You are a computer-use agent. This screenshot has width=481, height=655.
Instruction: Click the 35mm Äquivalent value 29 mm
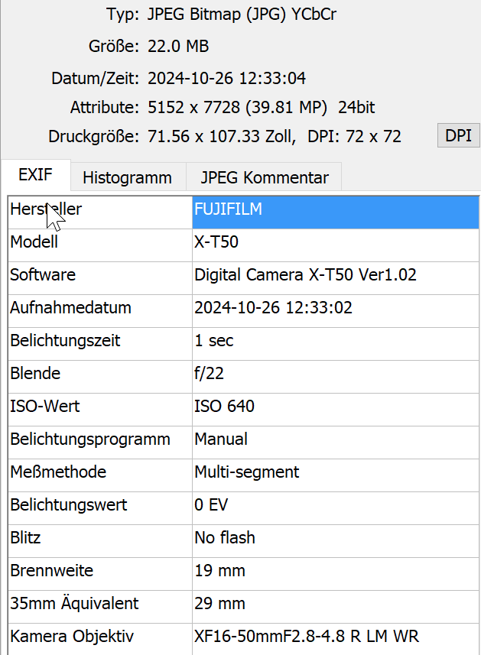pyautogui.click(x=335, y=604)
